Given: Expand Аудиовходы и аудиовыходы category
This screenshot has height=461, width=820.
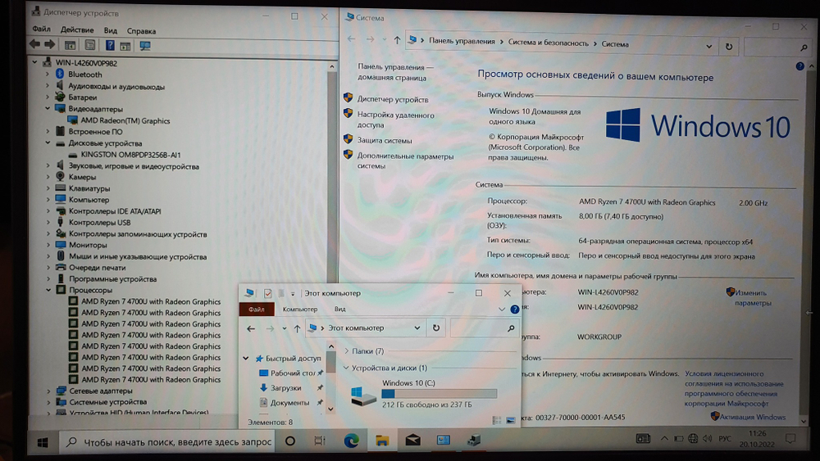Looking at the screenshot, I should coord(47,86).
